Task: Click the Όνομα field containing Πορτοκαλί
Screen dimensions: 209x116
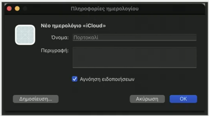Action: click(x=134, y=38)
